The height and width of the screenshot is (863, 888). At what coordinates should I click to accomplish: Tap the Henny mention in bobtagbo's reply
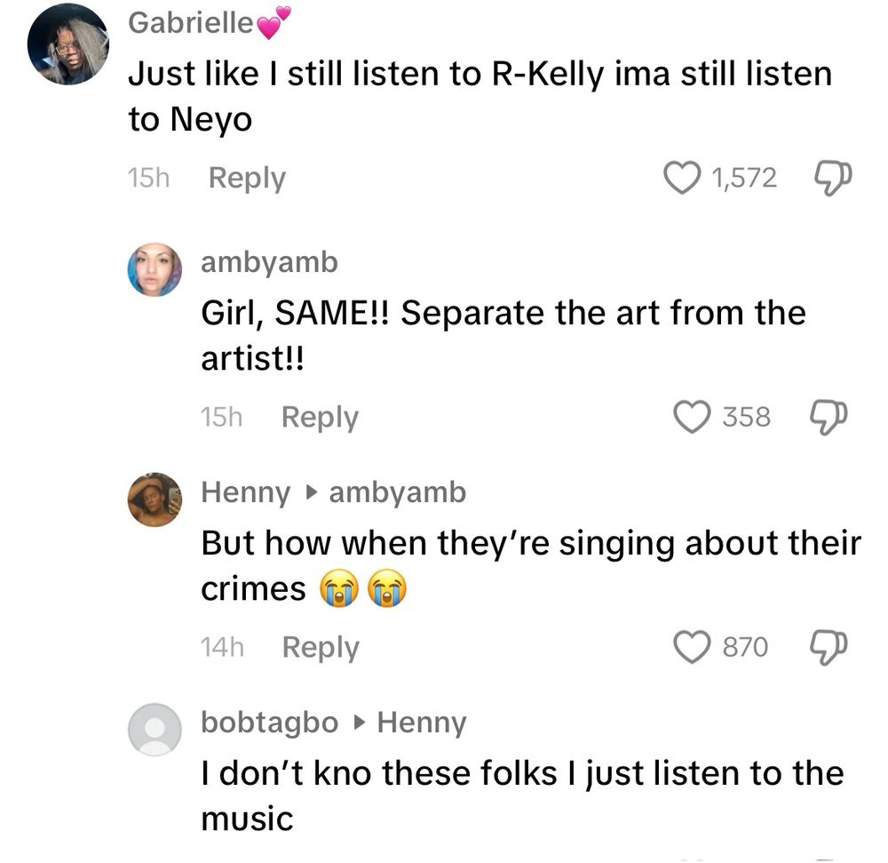pyautogui.click(x=421, y=722)
